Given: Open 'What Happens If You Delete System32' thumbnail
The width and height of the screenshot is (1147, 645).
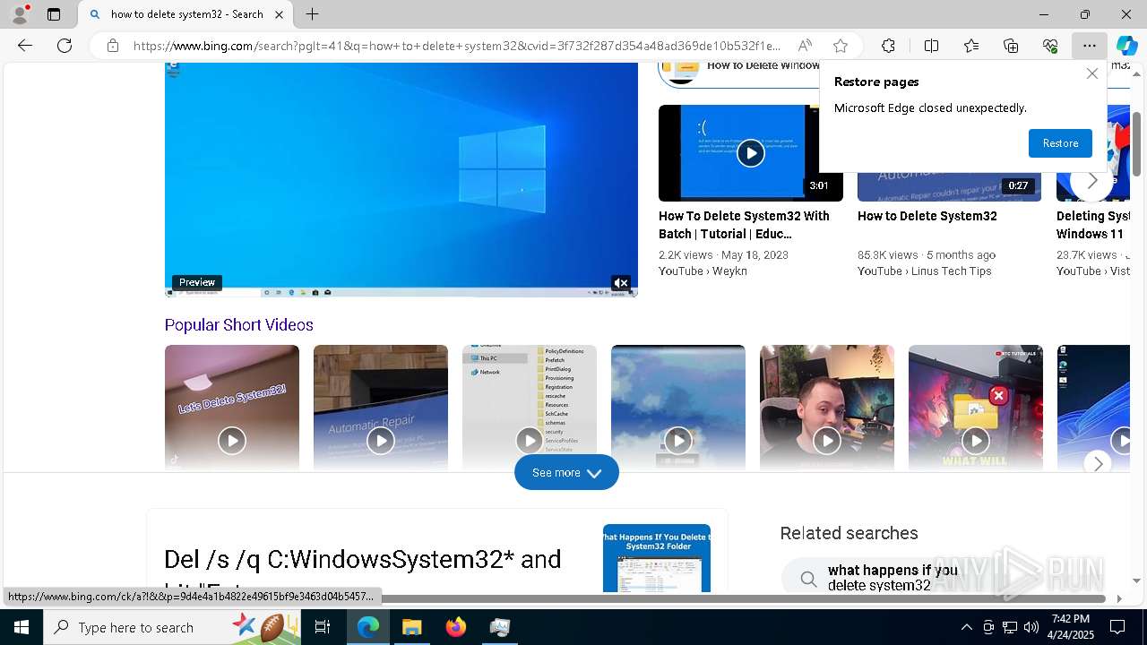Looking at the screenshot, I should [657, 558].
